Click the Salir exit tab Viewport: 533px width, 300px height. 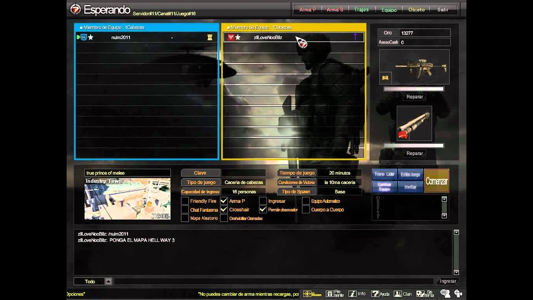(x=443, y=10)
